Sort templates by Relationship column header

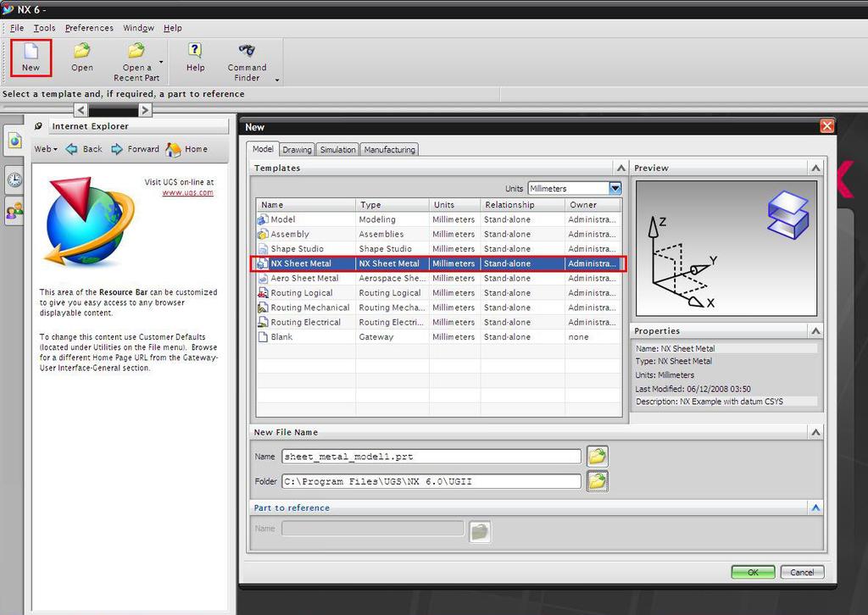tap(522, 205)
